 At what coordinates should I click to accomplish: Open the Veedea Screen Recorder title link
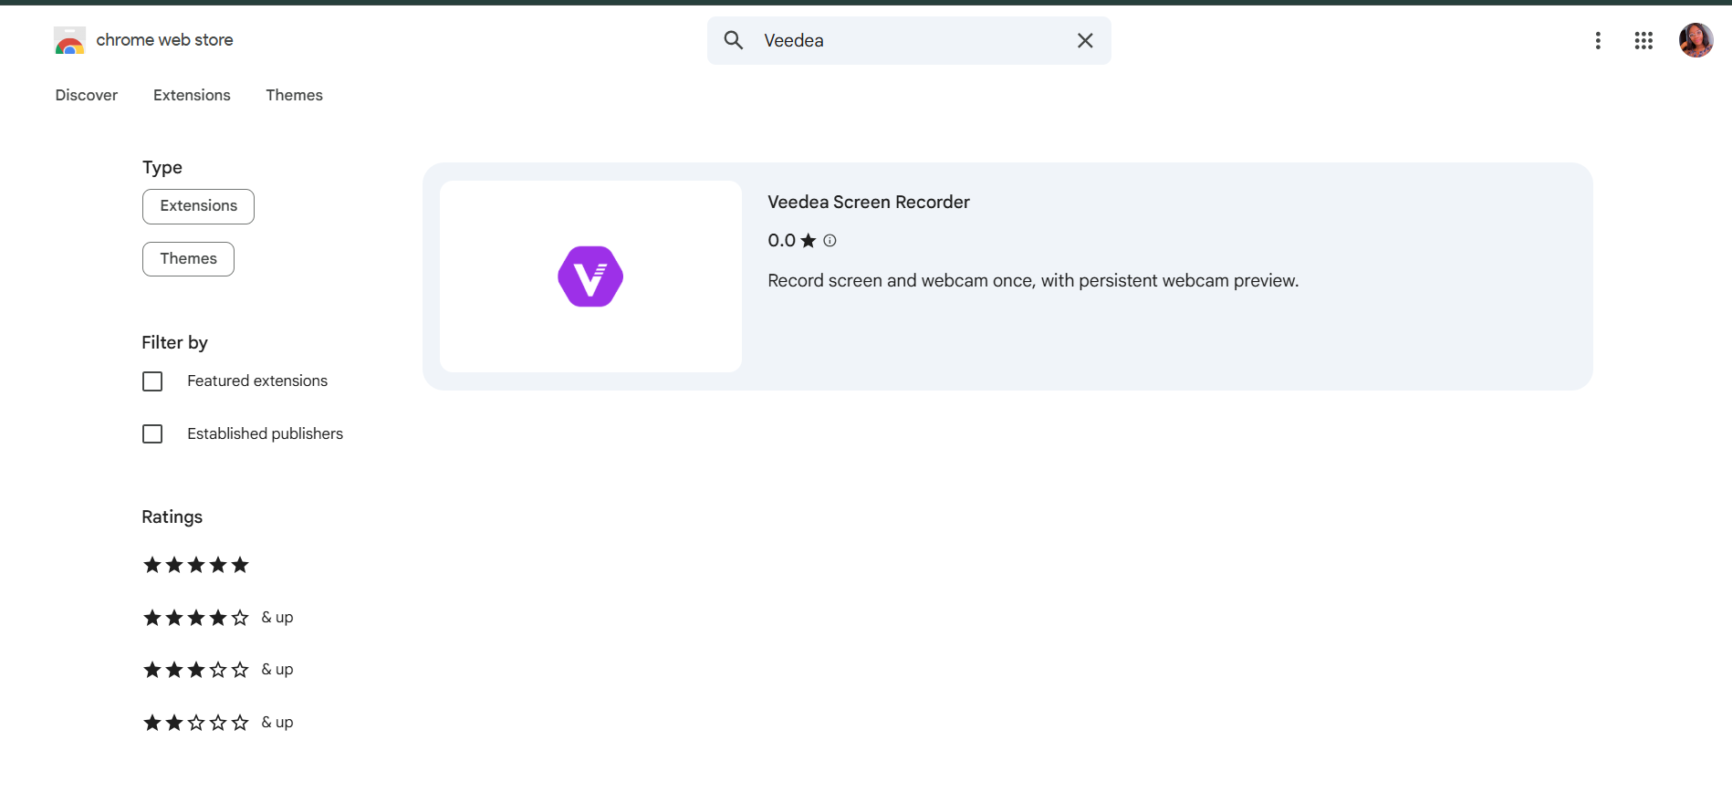tap(869, 202)
